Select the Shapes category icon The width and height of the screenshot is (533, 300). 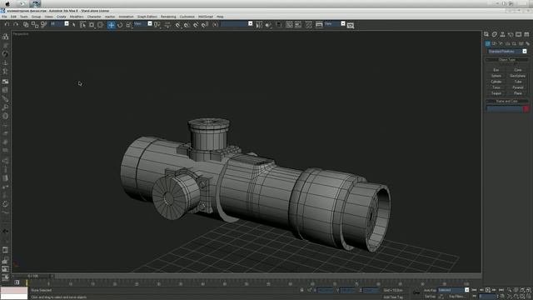pos(494,43)
